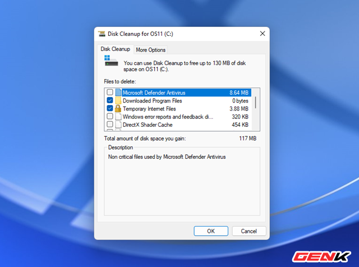Click the 'Files to delete:' label

point(120,81)
